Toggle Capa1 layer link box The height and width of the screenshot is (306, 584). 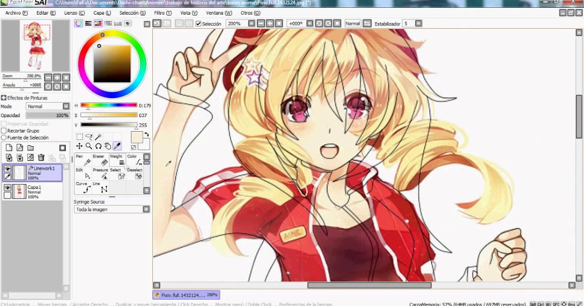[x=7, y=195]
